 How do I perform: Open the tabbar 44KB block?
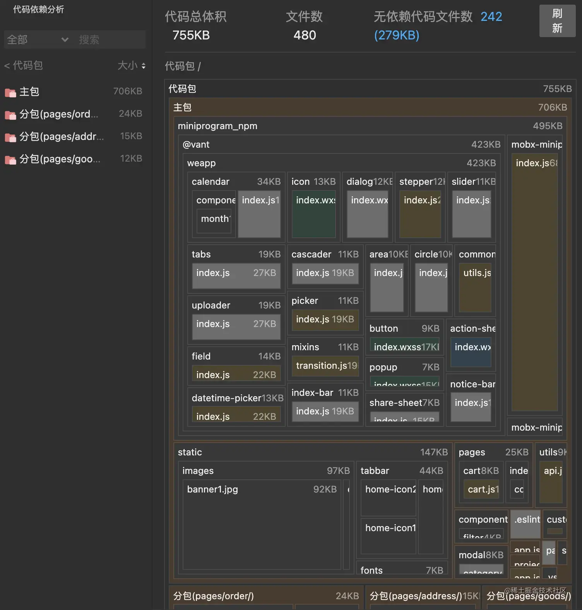point(402,471)
